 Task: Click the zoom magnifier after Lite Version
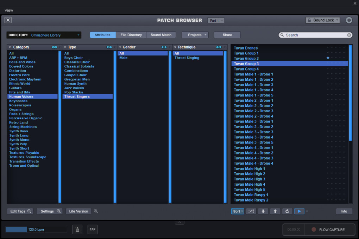(96, 211)
